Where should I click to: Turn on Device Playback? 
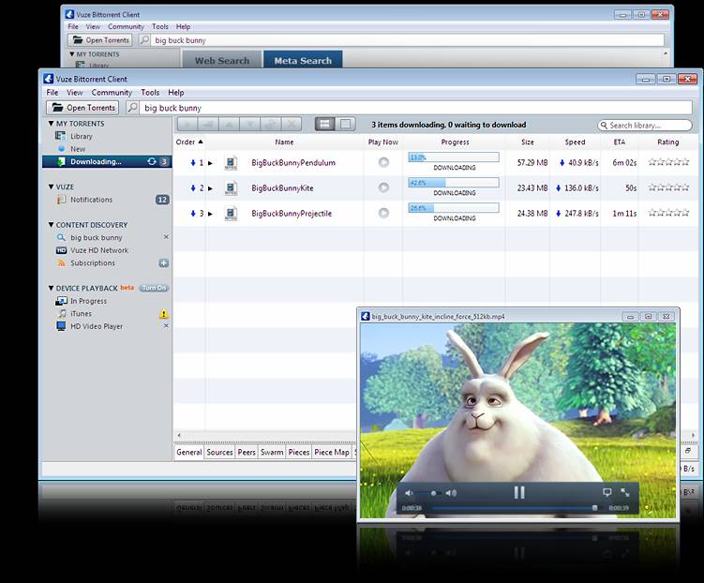[x=154, y=288]
